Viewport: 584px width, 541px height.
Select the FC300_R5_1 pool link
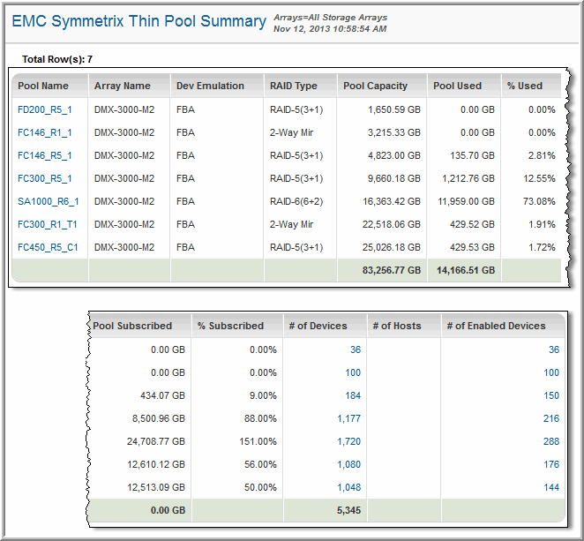[x=45, y=178]
